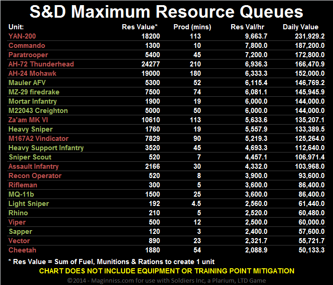
Task: Click the 'M22043 Creighton' unit name
Action: point(38,111)
